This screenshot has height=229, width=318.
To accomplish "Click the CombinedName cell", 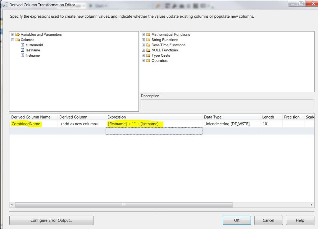I will click(x=34, y=124).
